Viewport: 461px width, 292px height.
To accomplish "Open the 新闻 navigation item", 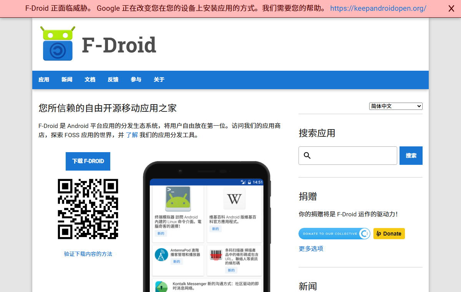I will pyautogui.click(x=67, y=80).
